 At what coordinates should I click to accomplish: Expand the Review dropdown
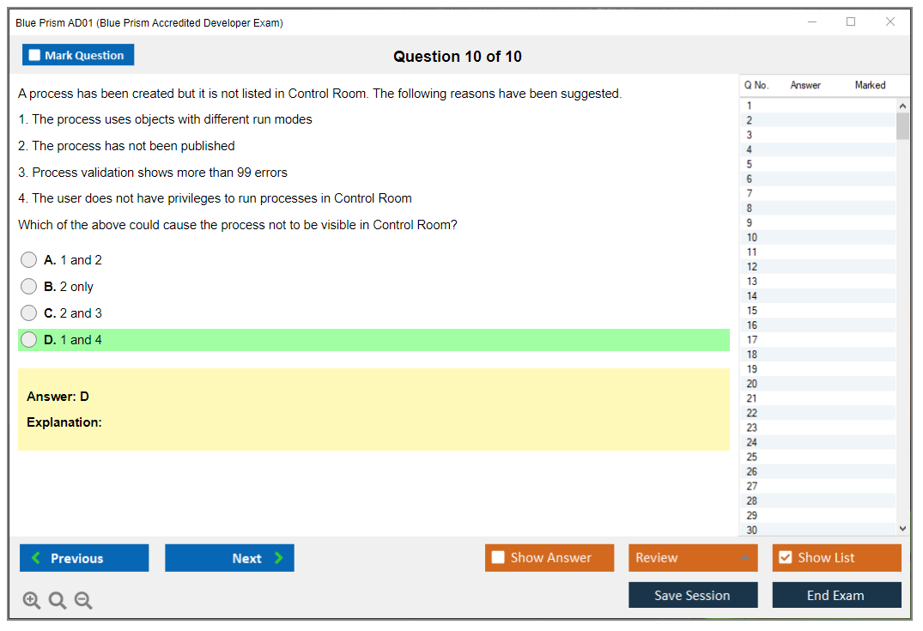tap(744, 558)
